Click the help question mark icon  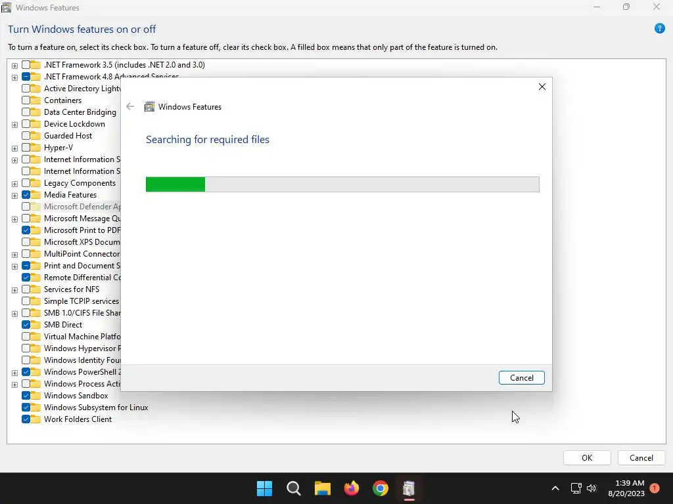point(659,29)
